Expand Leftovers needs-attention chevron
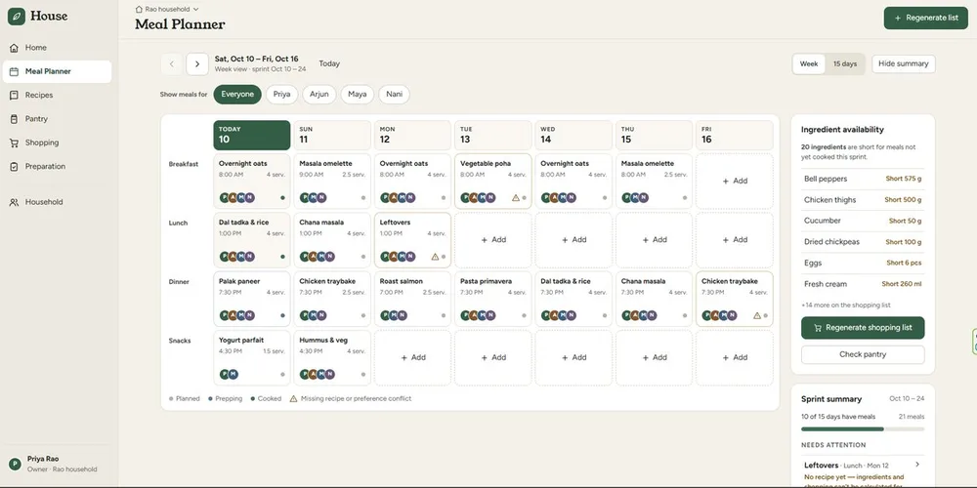The width and height of the screenshot is (977, 488). [x=917, y=465]
